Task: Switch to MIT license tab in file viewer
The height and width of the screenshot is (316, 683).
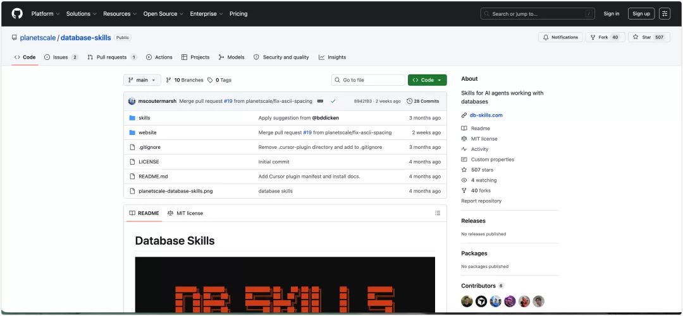Action: (185, 213)
